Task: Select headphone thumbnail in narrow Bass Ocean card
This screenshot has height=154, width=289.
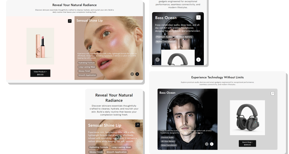Action: (178, 57)
